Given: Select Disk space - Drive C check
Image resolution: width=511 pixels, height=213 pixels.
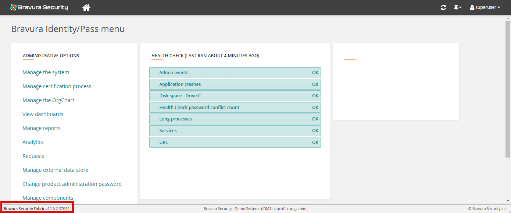Looking at the screenshot, I should tap(235, 96).
